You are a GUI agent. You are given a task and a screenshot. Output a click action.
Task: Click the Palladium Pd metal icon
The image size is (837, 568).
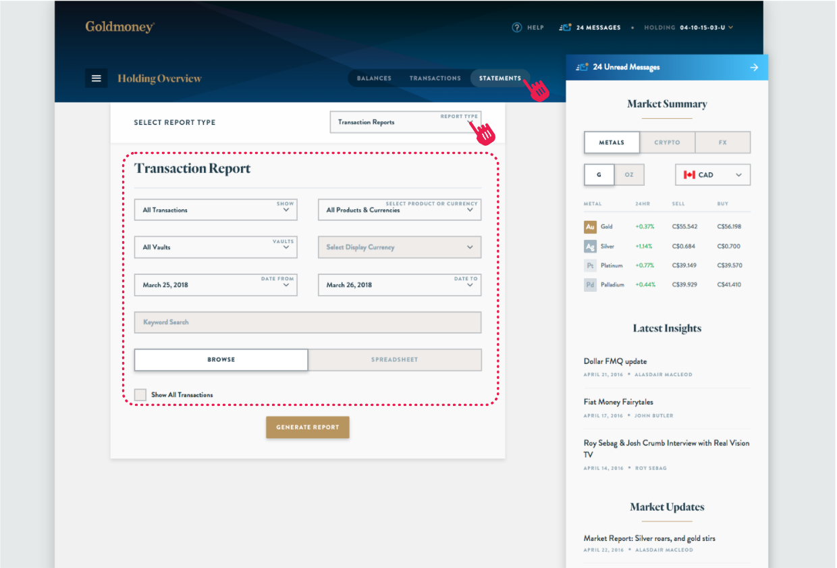pyautogui.click(x=591, y=285)
